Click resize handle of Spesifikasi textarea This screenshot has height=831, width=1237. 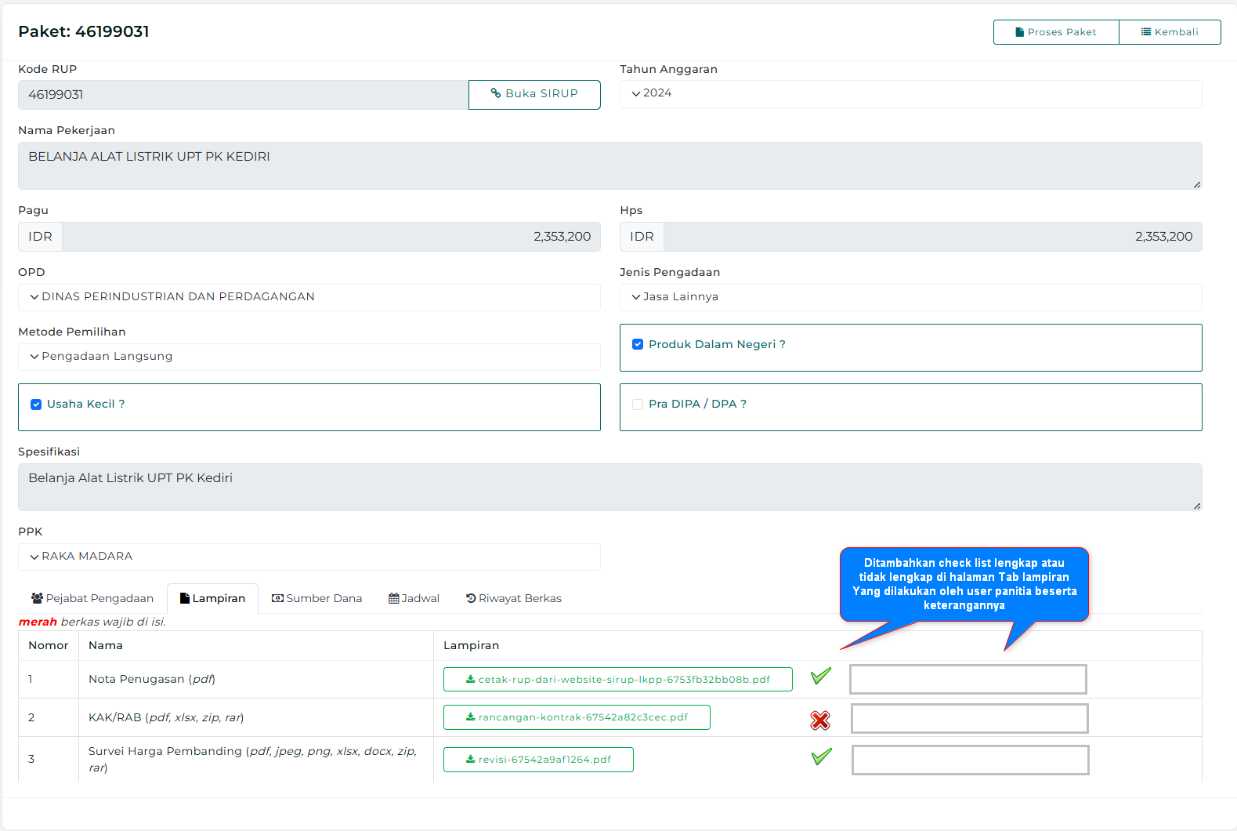coord(1196,506)
